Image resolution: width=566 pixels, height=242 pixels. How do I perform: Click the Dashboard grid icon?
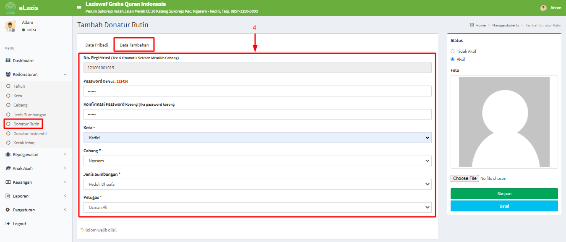[8, 60]
